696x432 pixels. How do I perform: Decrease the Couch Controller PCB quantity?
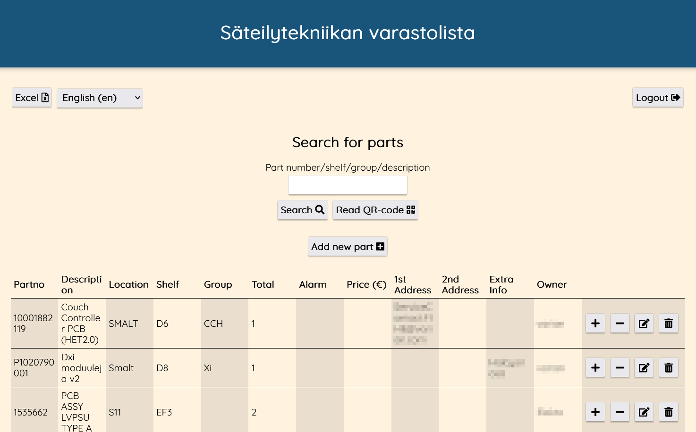(620, 324)
